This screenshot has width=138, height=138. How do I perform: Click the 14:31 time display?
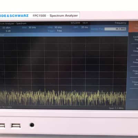85,23
